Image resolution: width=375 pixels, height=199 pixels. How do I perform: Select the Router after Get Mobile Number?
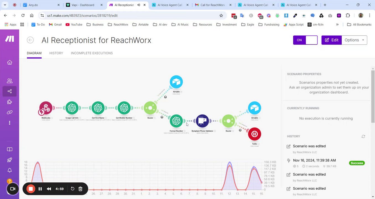(150, 108)
